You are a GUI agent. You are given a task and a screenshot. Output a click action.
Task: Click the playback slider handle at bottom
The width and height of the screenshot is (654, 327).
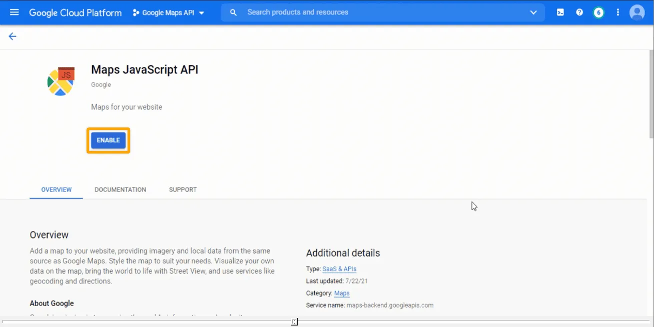coord(295,321)
